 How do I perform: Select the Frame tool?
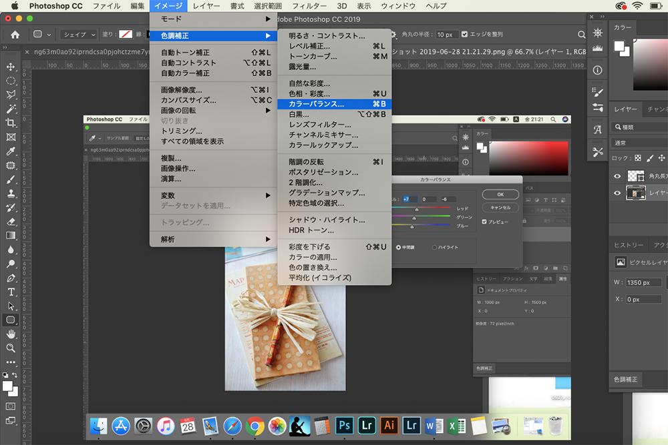[x=11, y=137]
